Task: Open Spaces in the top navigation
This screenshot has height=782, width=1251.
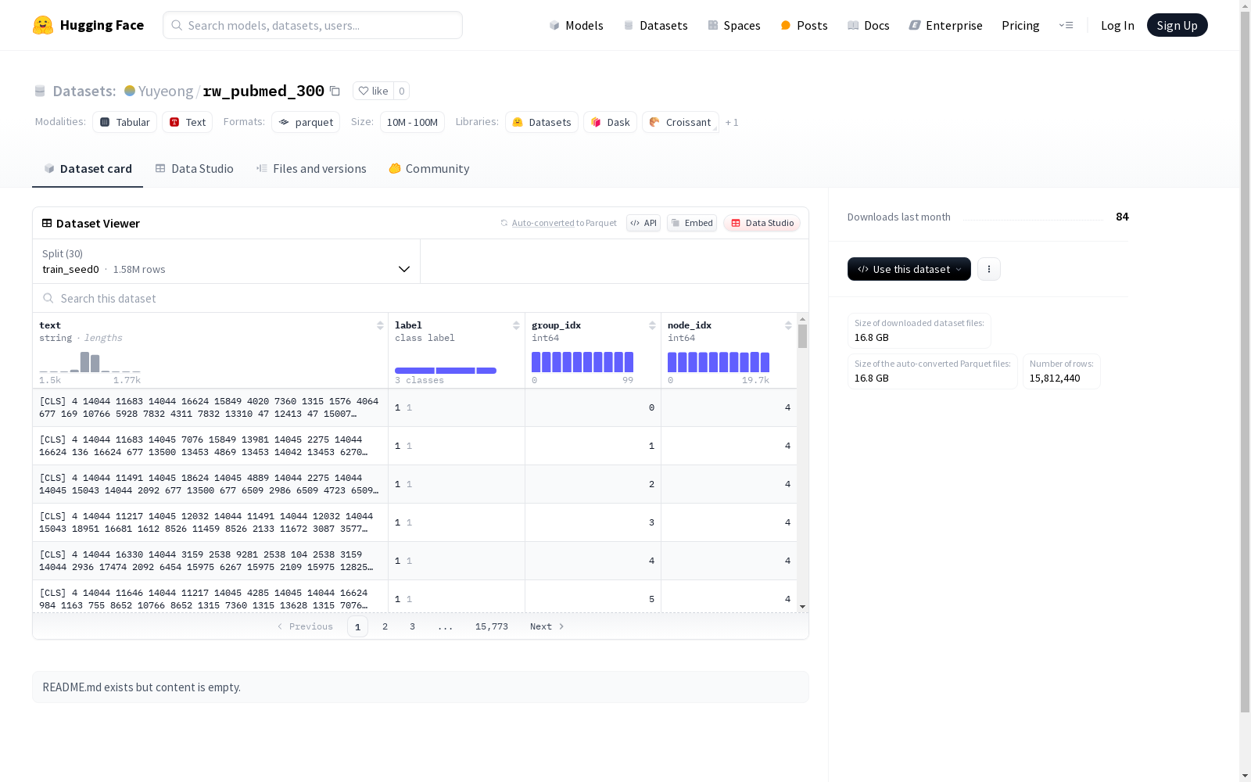Action: click(x=734, y=25)
